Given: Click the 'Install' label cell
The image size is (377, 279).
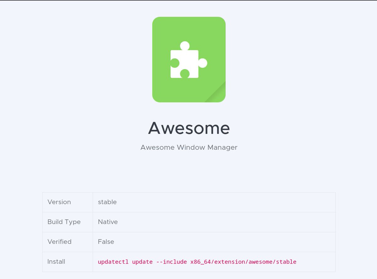Looking at the screenshot, I should [x=68, y=262].
